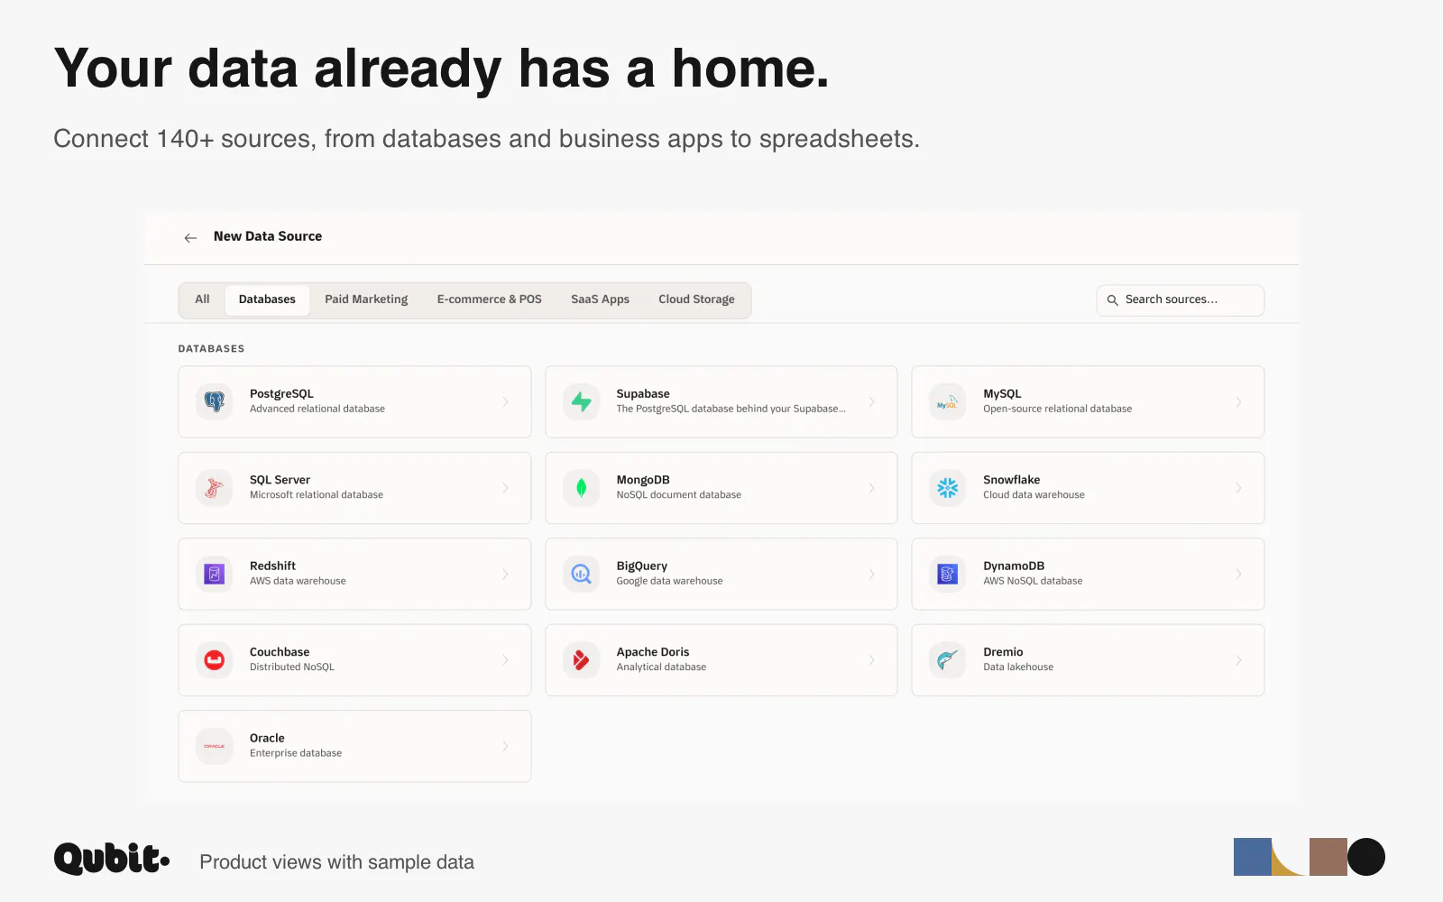Click the back arrow beside New Data Source

(190, 237)
